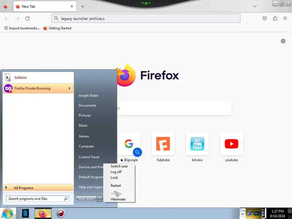Open Devices and Printers
The width and height of the screenshot is (292, 219).
(91, 167)
